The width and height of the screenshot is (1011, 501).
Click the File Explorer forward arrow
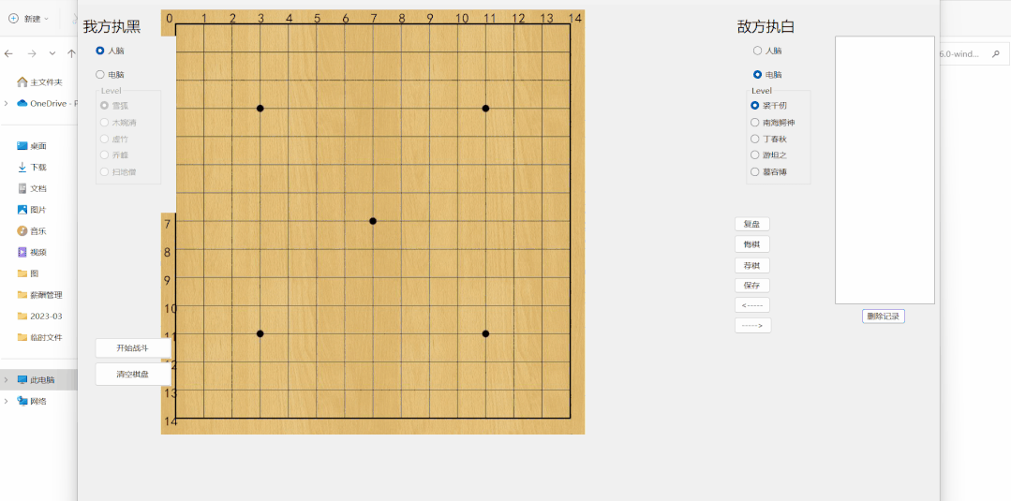pos(32,53)
